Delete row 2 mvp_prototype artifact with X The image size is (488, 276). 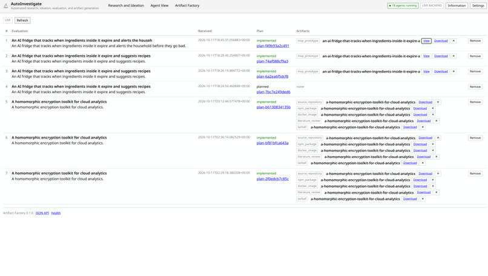point(453,56)
